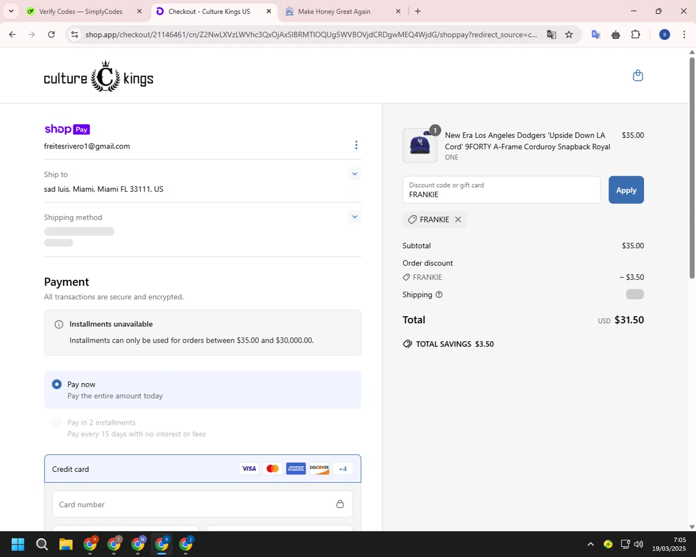Close the Checkout Culture Kings tab
Screen dimensions: 696x557
point(269,11)
